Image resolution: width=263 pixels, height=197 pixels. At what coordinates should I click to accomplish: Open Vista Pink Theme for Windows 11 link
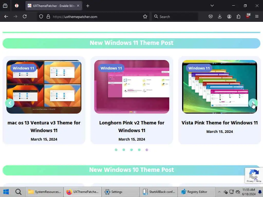[x=220, y=123]
